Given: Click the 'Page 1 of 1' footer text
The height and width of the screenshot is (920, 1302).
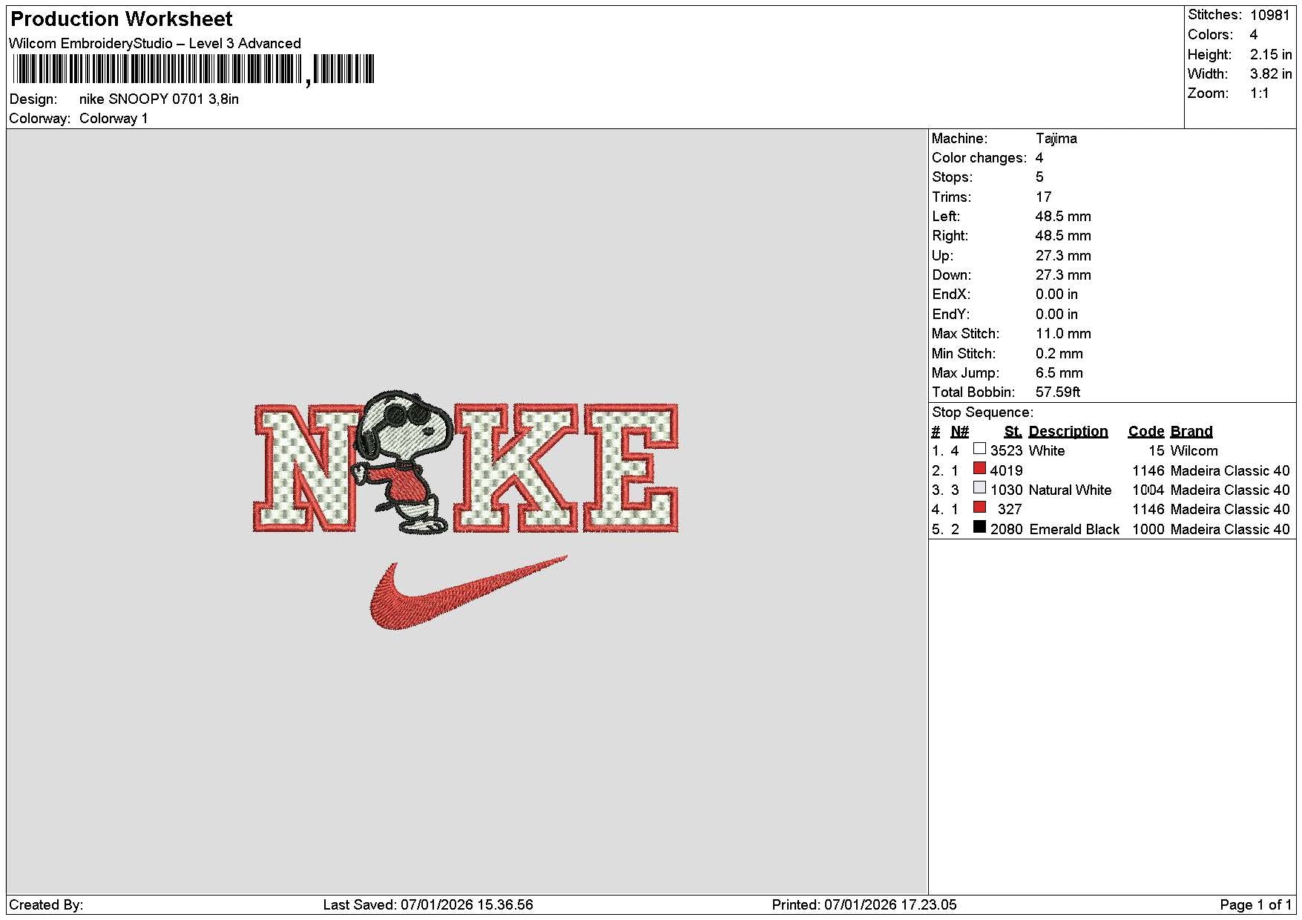Looking at the screenshot, I should (1256, 905).
